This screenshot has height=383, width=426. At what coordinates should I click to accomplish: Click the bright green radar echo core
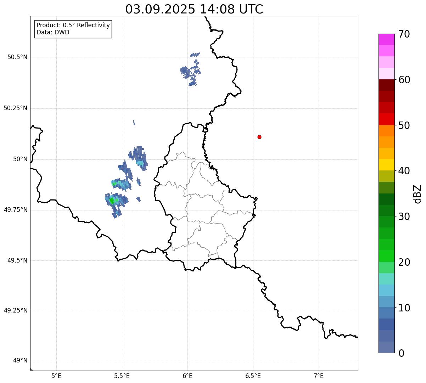tap(112, 201)
